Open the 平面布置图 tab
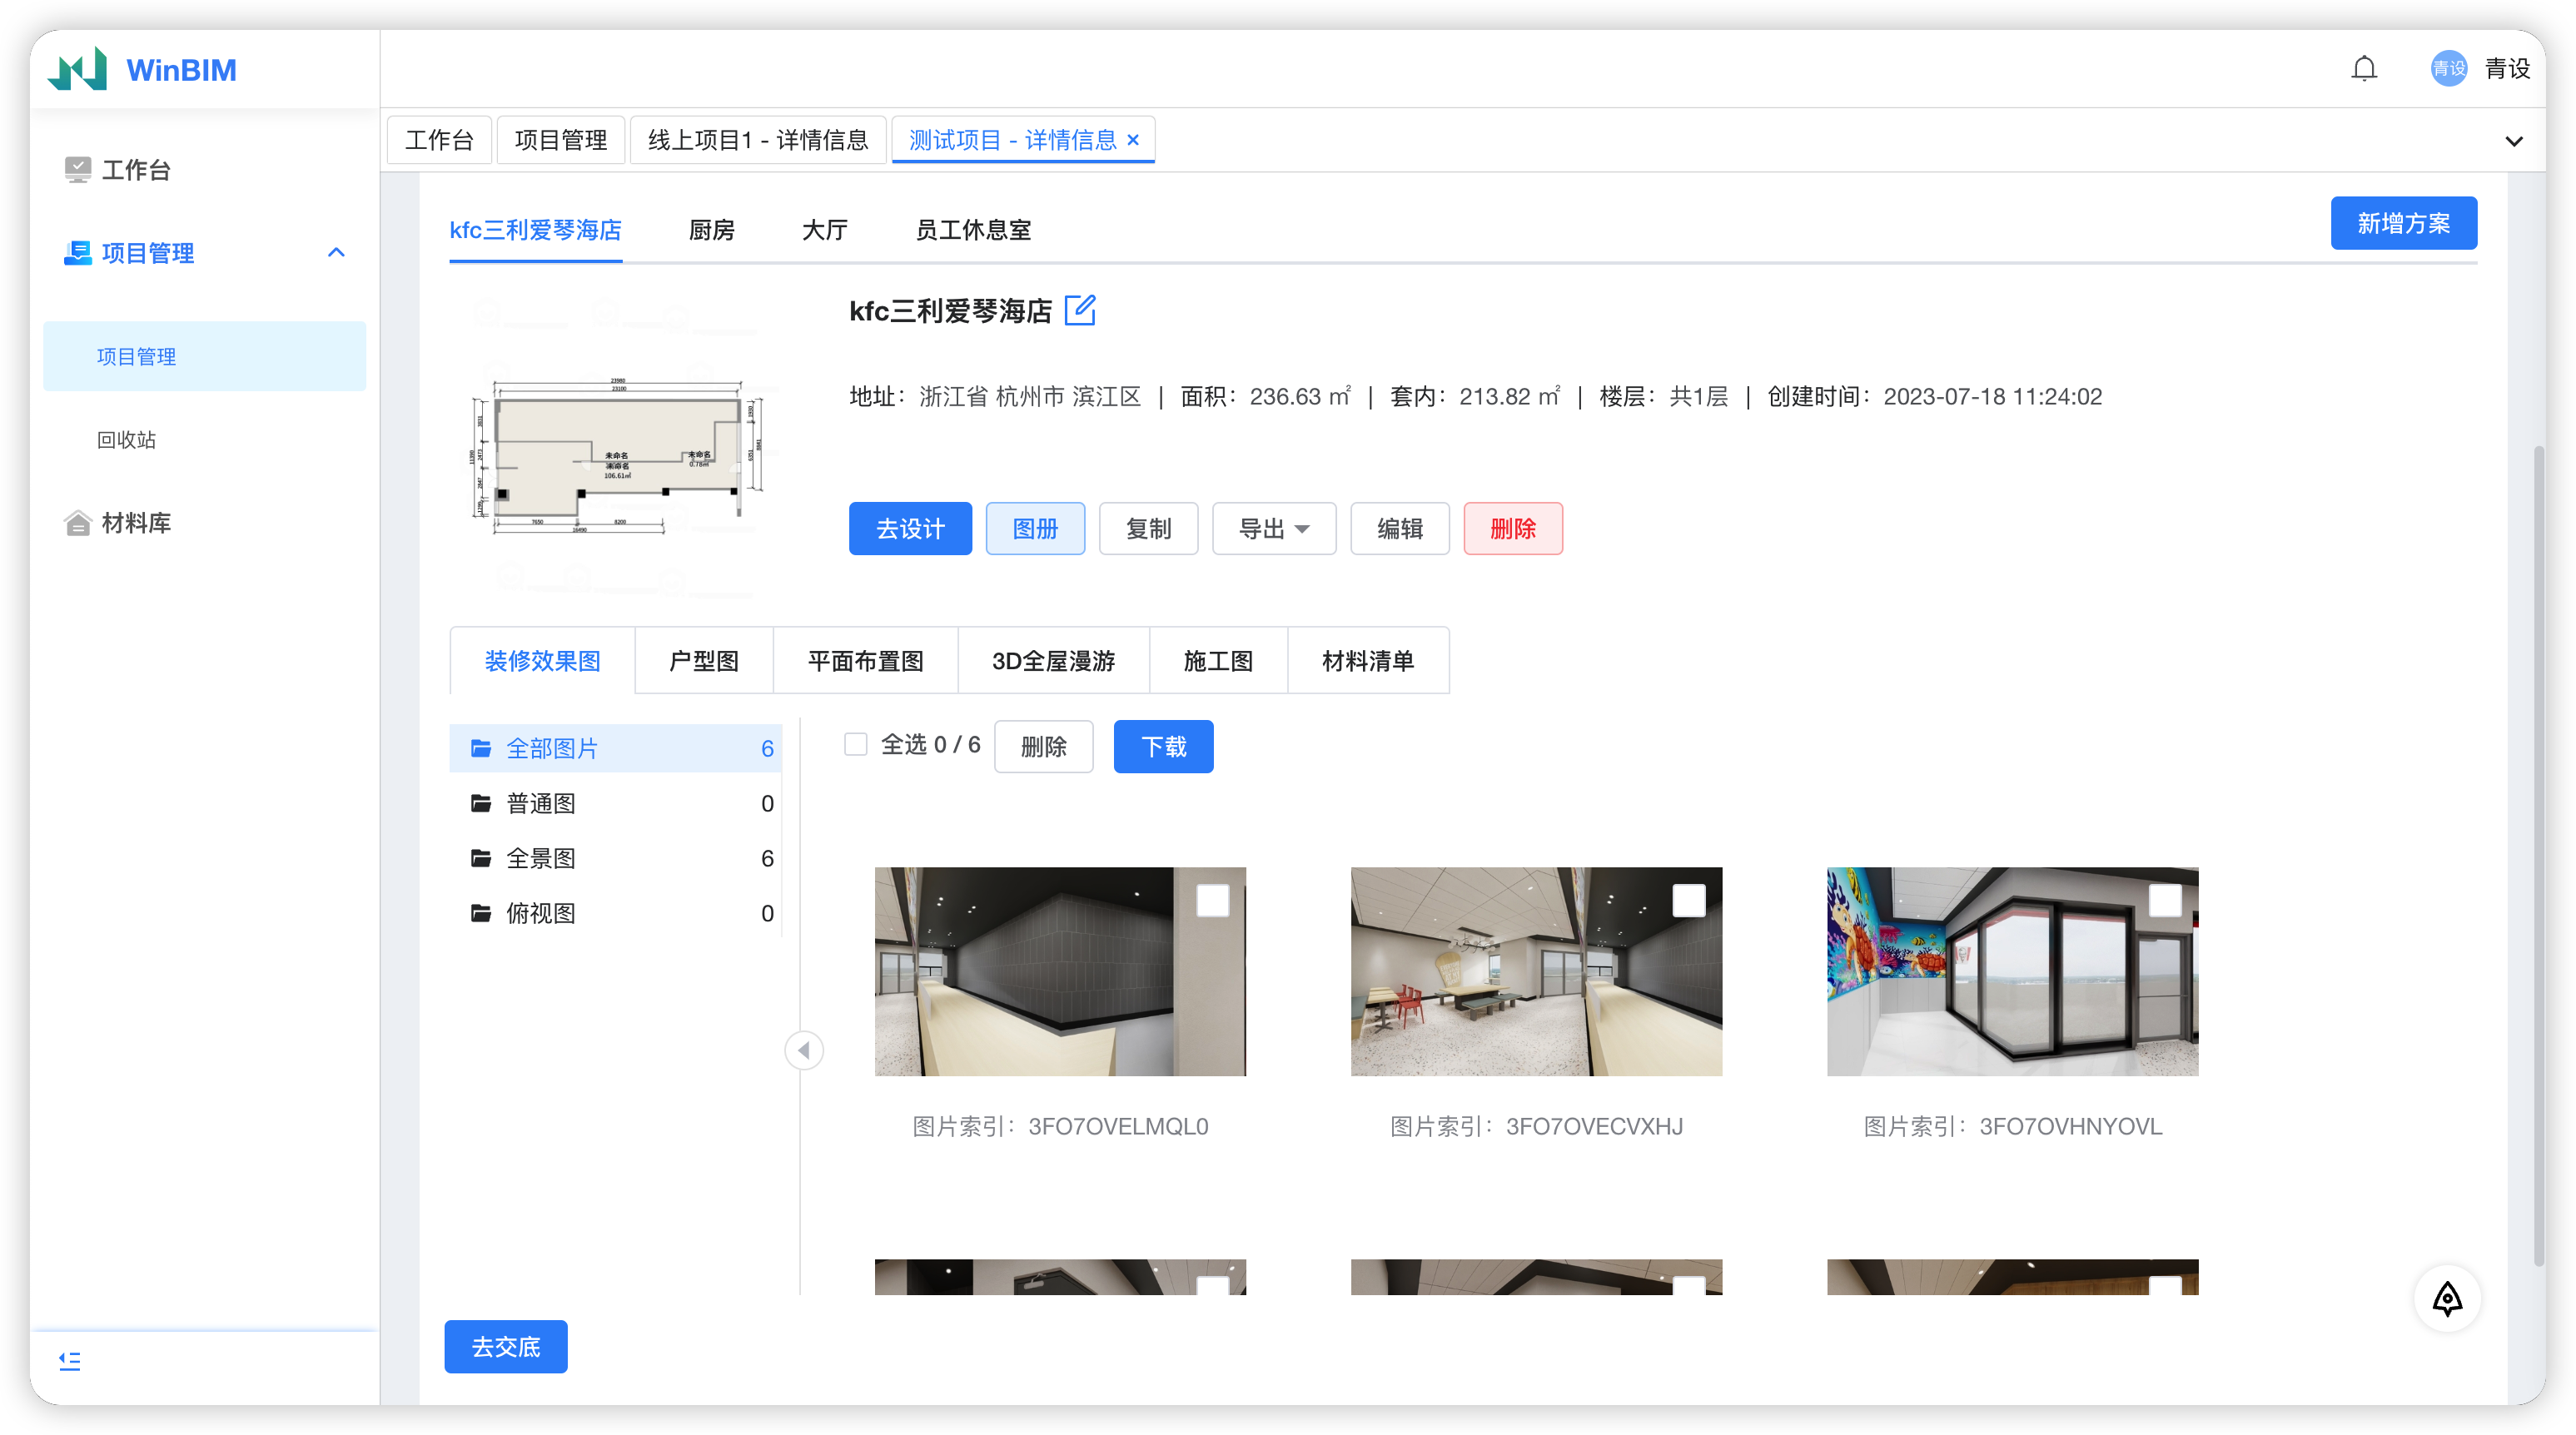This screenshot has height=1435, width=2576. point(865,660)
